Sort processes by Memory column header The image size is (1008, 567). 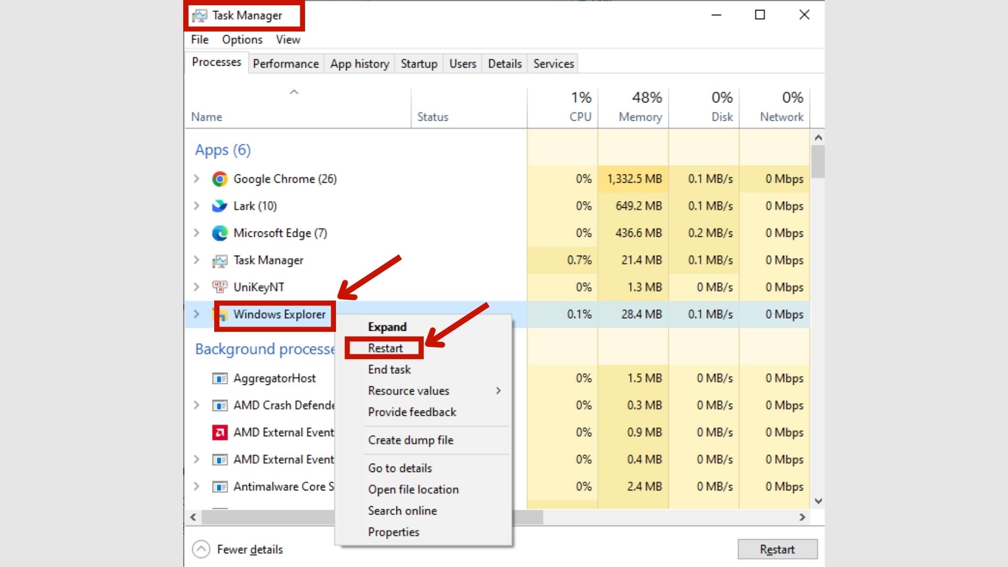click(639, 117)
